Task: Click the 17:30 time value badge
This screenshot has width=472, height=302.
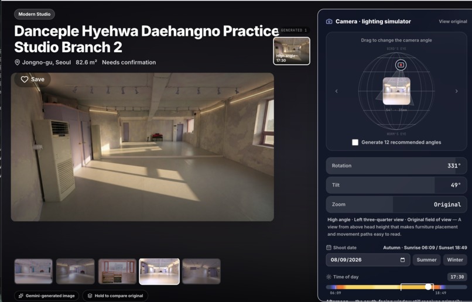Action: point(457,277)
